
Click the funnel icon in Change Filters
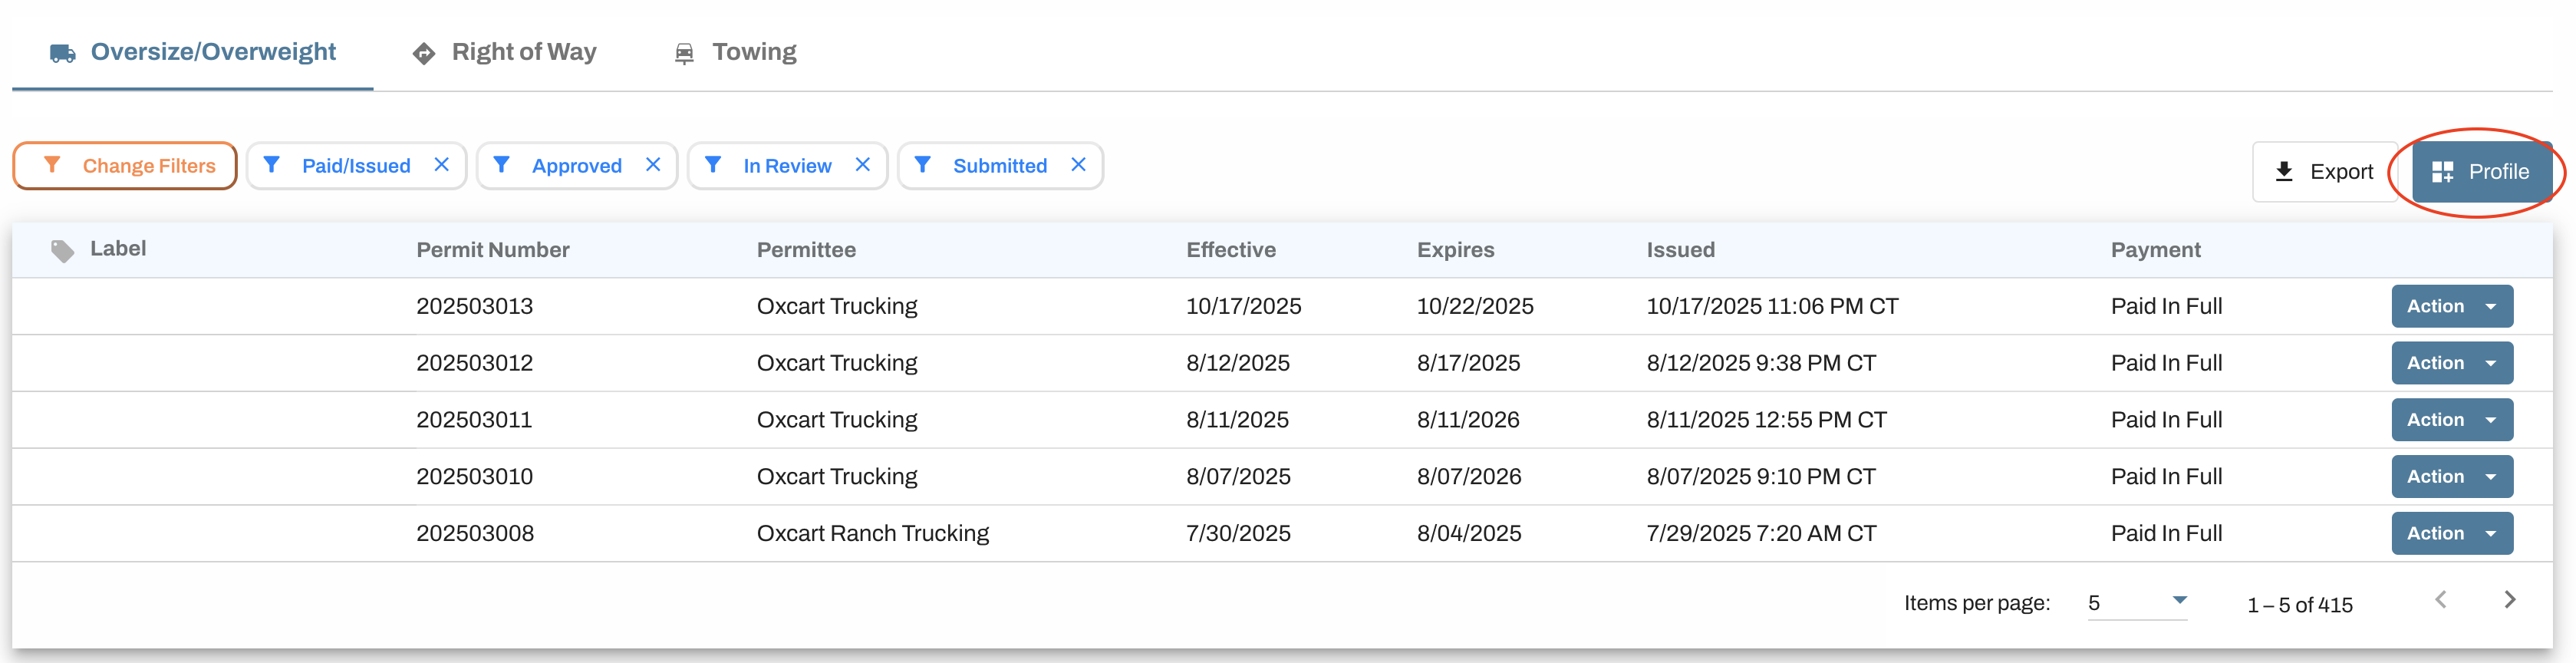[x=52, y=165]
